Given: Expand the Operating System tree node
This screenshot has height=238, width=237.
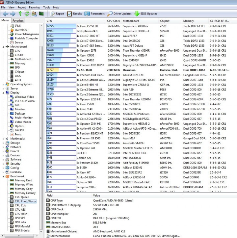Looking at the screenshot, I should [x=3, y=84].
